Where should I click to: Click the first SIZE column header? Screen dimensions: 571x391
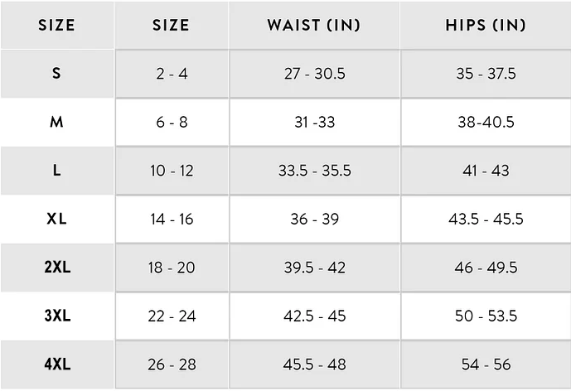pos(56,25)
